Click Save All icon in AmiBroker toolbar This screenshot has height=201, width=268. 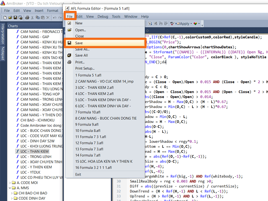tap(21, 18)
